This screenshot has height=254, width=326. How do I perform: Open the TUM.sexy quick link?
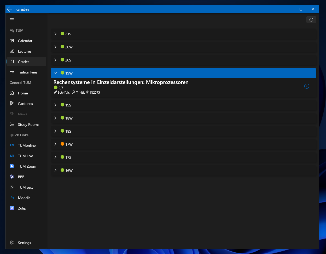tap(26, 187)
